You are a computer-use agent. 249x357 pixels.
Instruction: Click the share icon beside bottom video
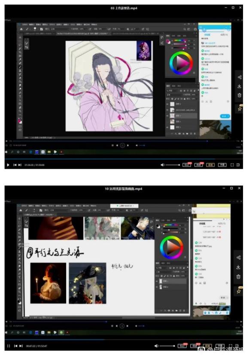[239, 258]
